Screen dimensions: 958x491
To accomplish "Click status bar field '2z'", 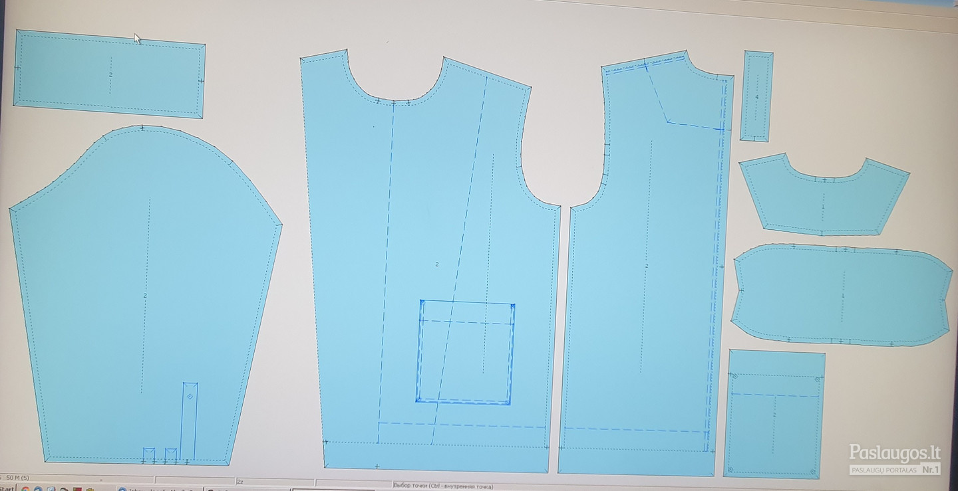I will click(x=274, y=480).
